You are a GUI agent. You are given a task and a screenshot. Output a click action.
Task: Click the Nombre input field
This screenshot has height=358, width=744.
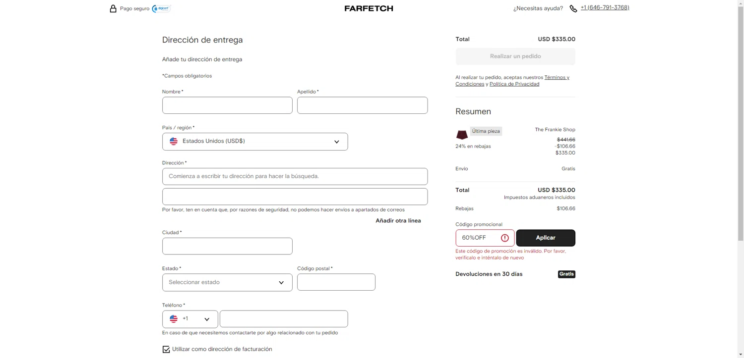point(227,105)
